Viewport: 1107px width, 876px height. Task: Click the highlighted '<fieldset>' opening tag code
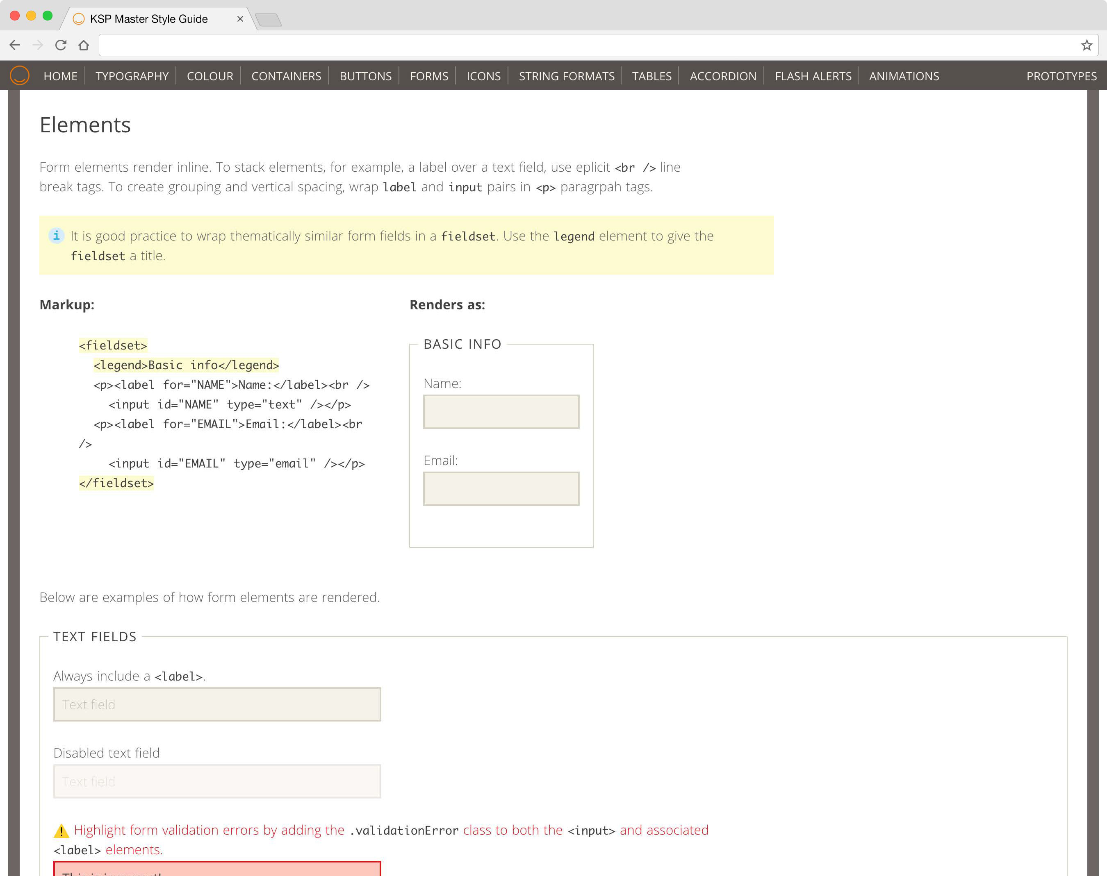click(x=113, y=345)
